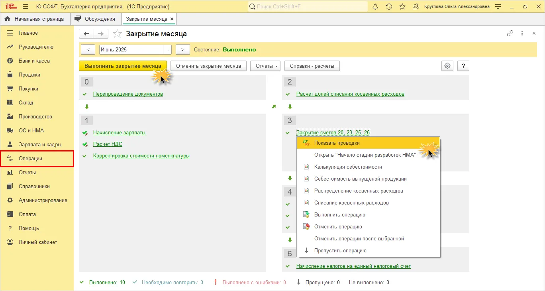Select Пропустить операцию menu item
545x291 pixels.
369,250
